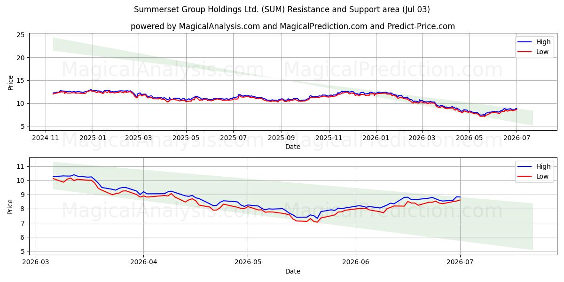Click the 'Date' axis label under the bottom chart
The width and height of the screenshot is (564, 282).
point(293,271)
